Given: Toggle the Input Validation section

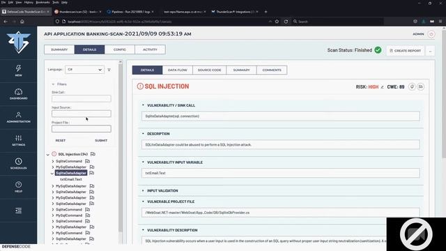Looking at the screenshot, I should (x=143, y=190).
